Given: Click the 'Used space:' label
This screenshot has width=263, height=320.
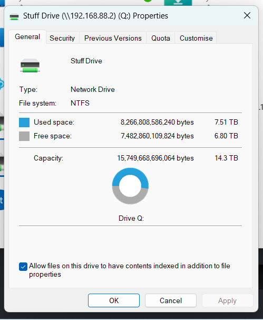Looking at the screenshot, I should 54,122.
